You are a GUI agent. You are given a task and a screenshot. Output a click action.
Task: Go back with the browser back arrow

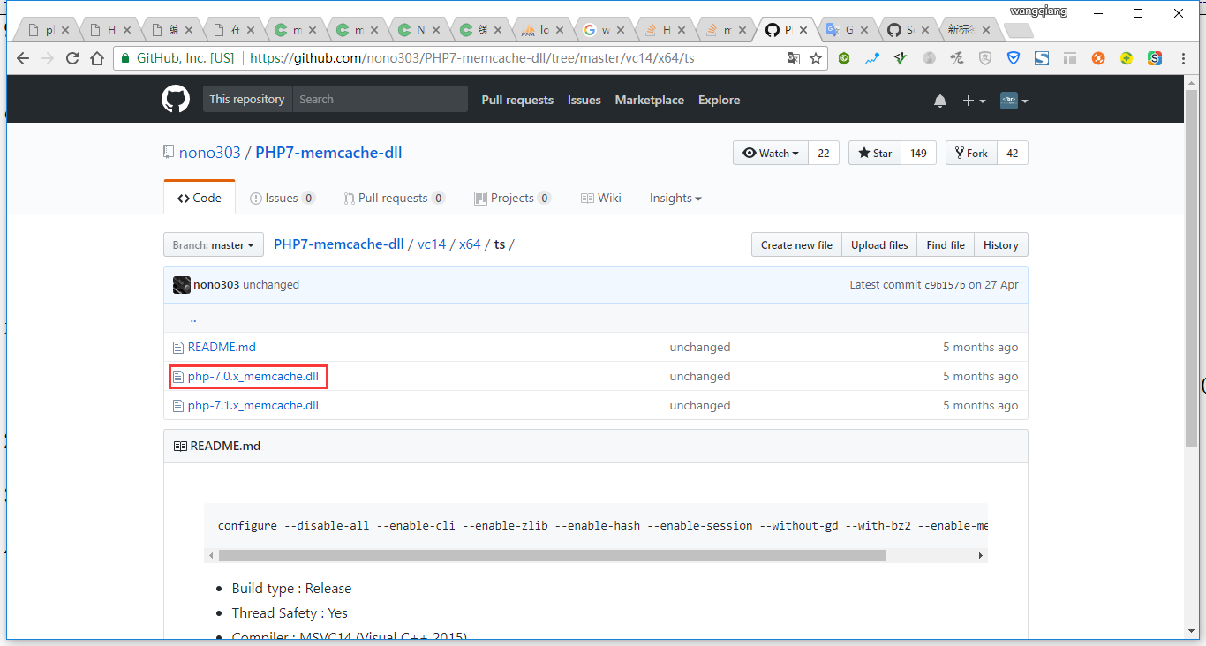point(23,59)
